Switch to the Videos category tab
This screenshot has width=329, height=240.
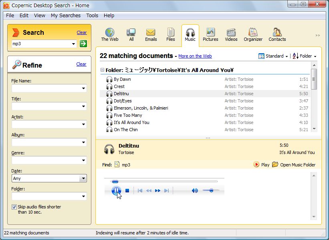click(x=231, y=35)
